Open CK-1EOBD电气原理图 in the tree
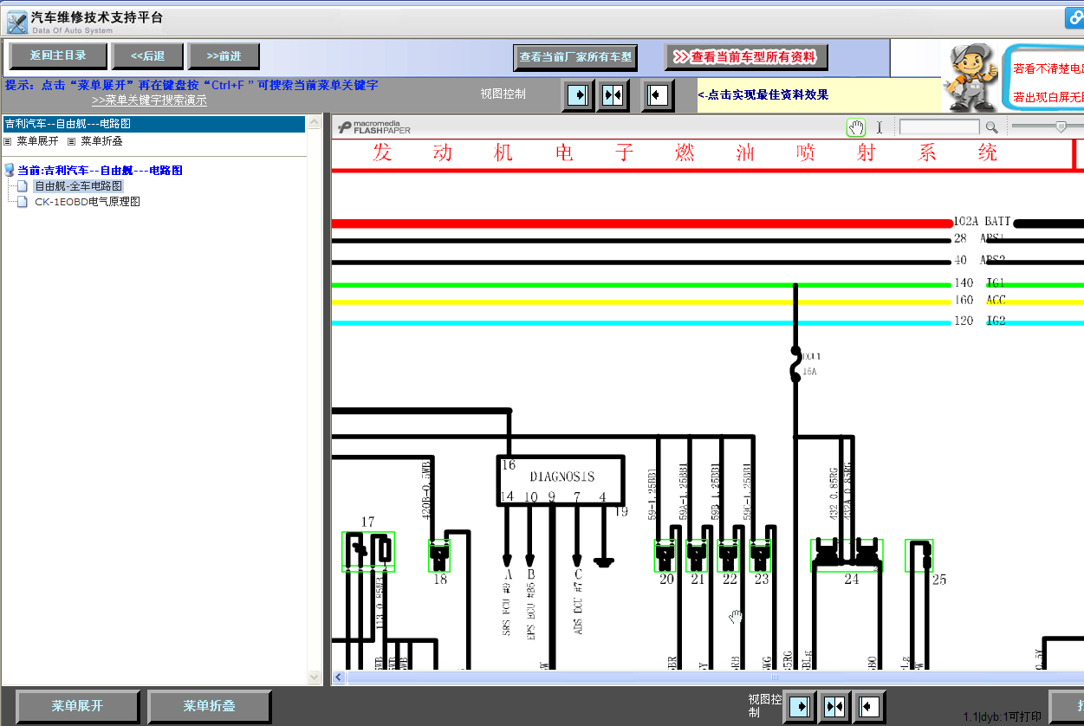Viewport: 1084px width, 726px height. (x=88, y=202)
